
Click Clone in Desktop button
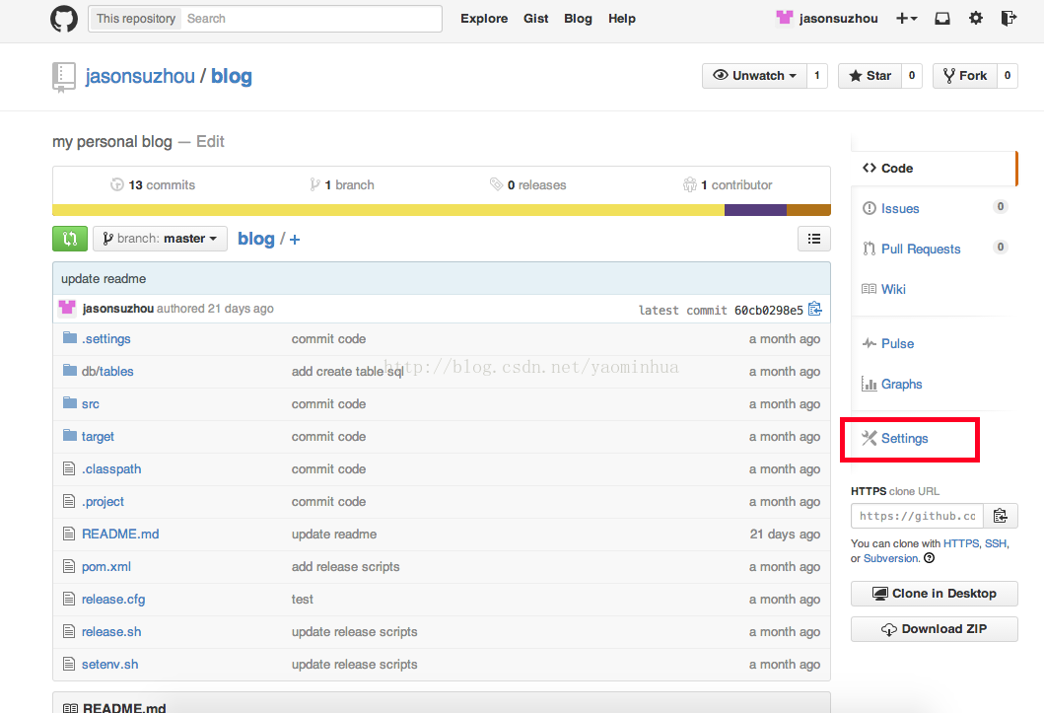click(x=935, y=594)
